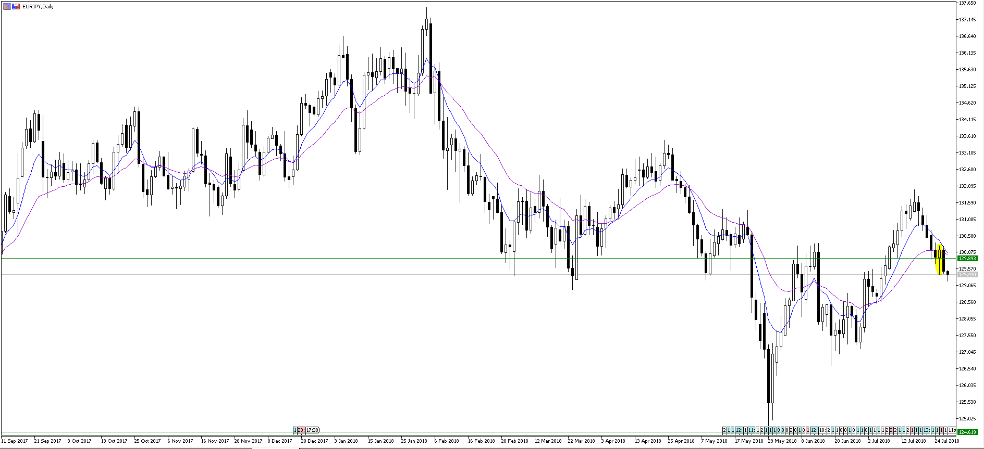Click the 125.025 price axis value

pos(967,418)
